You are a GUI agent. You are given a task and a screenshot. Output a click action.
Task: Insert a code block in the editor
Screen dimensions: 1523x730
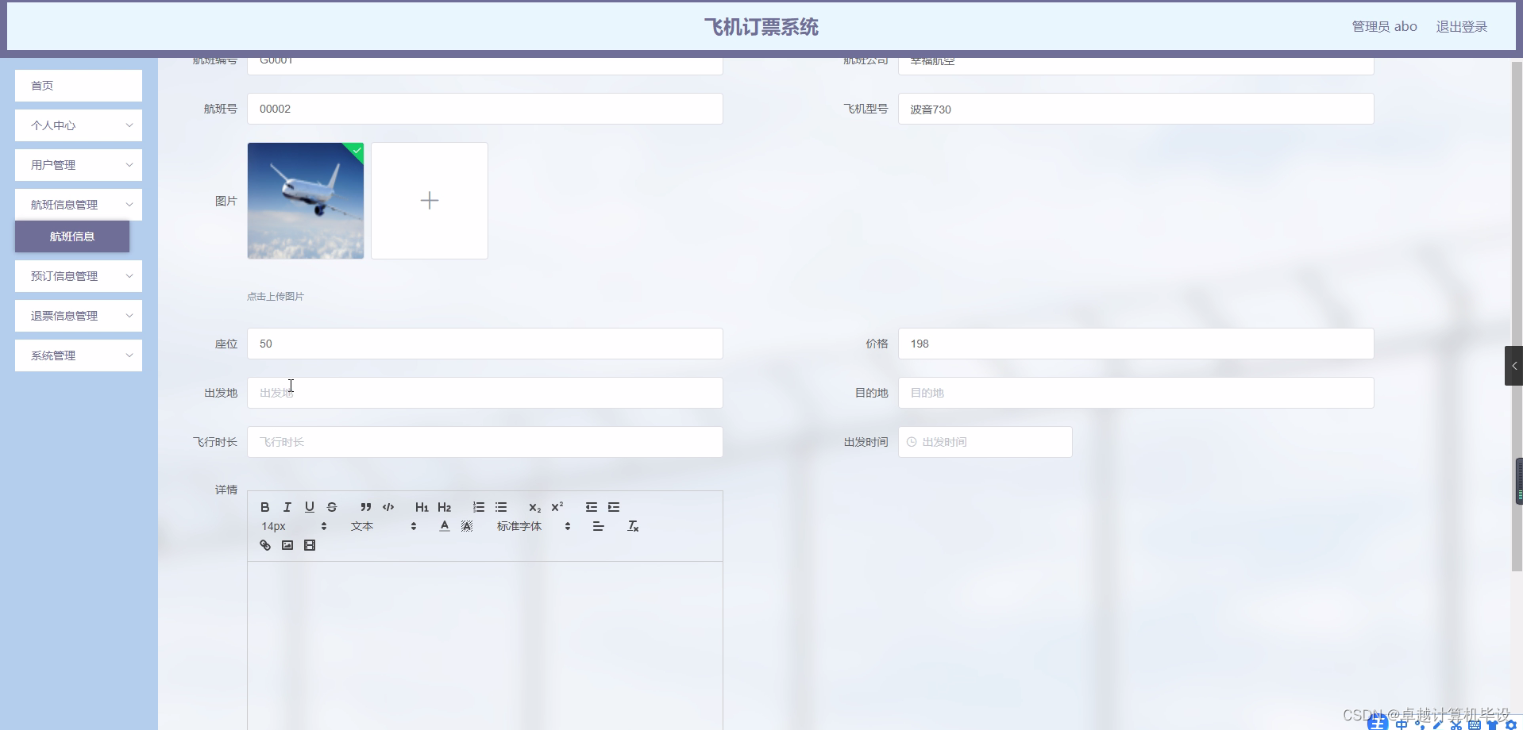(388, 507)
